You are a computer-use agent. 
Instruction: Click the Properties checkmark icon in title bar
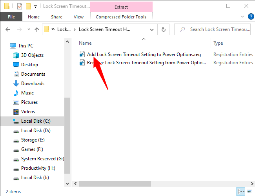pos(20,6)
